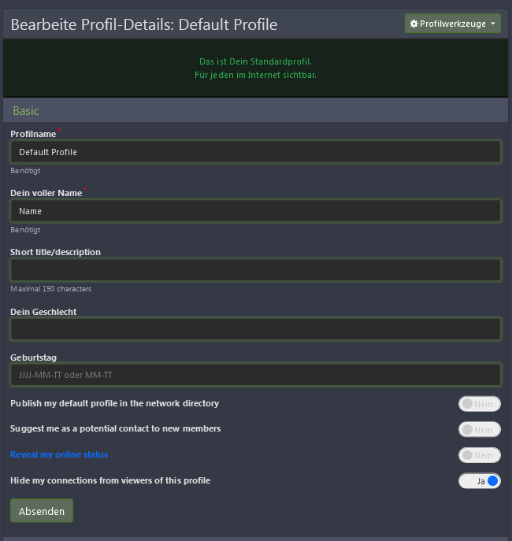Screen dimensions: 512x541
Task: Click the Profilname field label text
Action: click(x=33, y=134)
